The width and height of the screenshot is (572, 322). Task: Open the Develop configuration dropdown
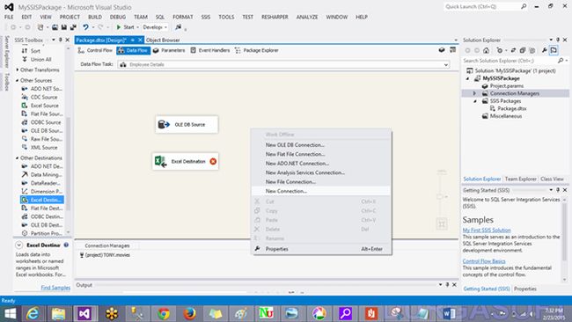click(x=155, y=27)
